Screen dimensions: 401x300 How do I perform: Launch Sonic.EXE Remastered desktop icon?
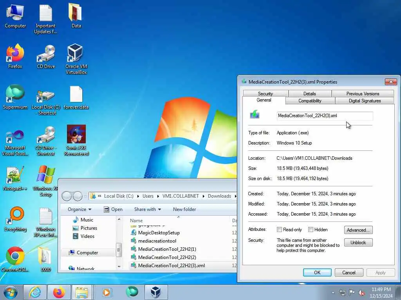tap(76, 140)
